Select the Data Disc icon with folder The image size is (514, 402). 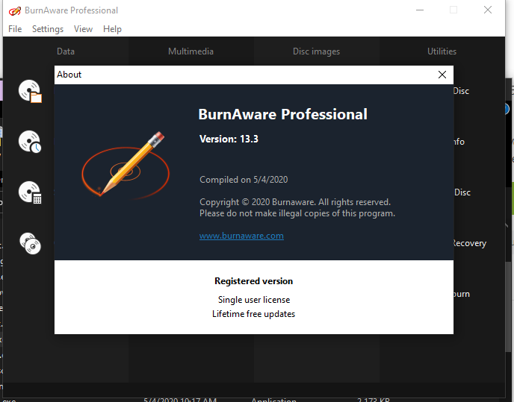[x=30, y=91]
